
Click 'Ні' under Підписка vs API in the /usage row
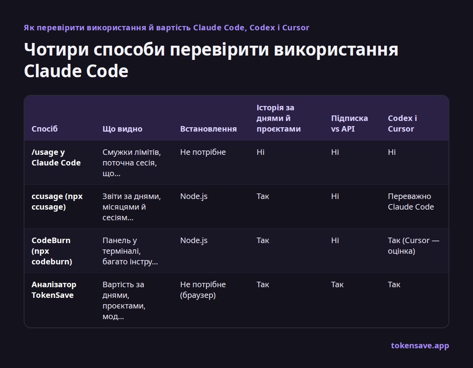tap(335, 152)
